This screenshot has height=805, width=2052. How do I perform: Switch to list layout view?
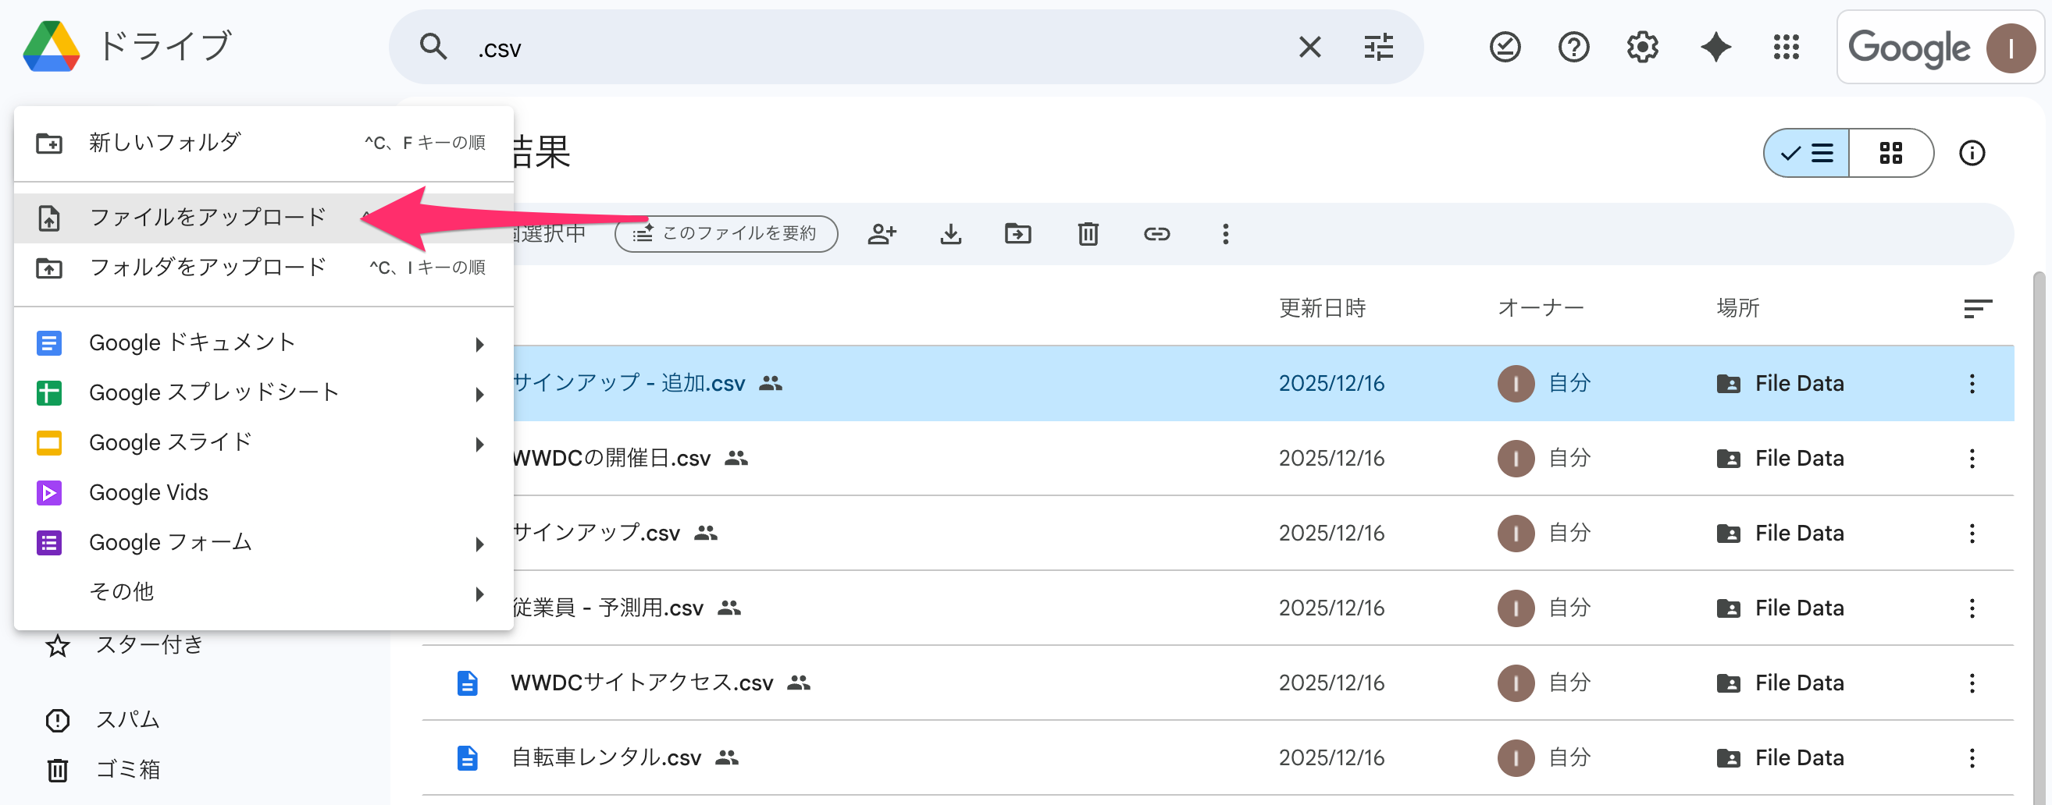pyautogui.click(x=1808, y=153)
